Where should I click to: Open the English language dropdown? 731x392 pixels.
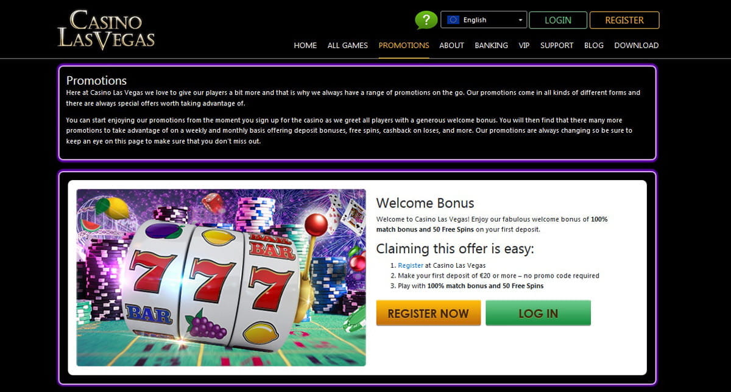[x=484, y=20]
